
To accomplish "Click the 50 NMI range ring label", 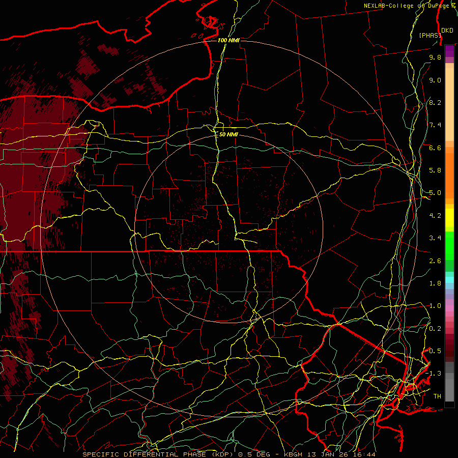I will pyautogui.click(x=228, y=134).
